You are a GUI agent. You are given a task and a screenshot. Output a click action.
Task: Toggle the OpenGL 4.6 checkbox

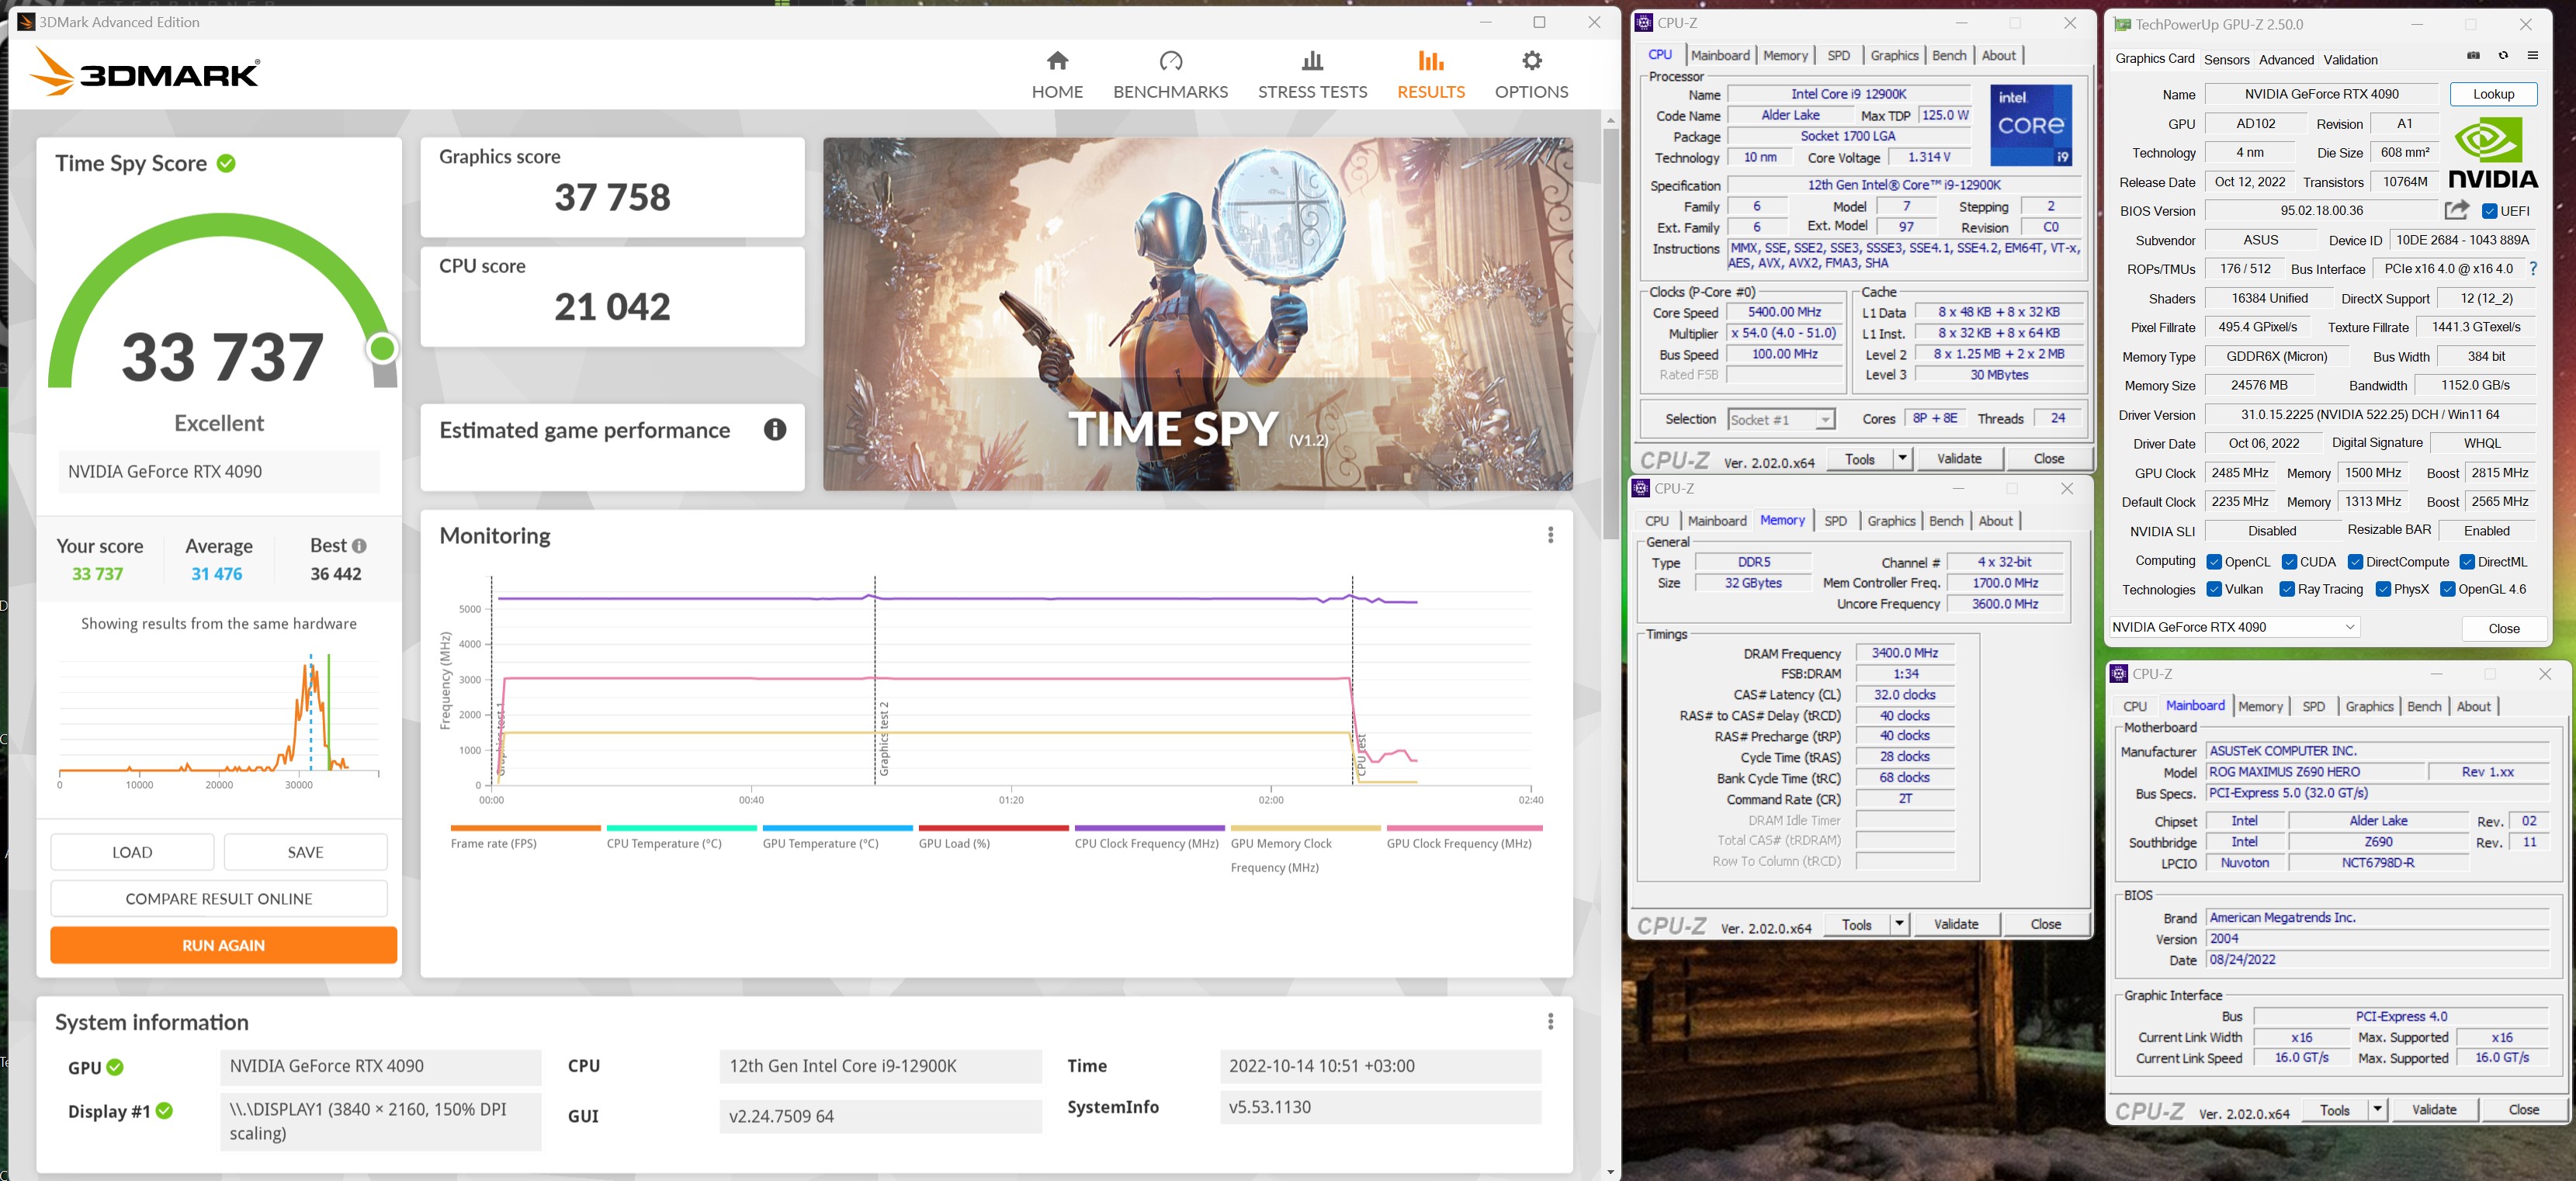click(x=2448, y=589)
